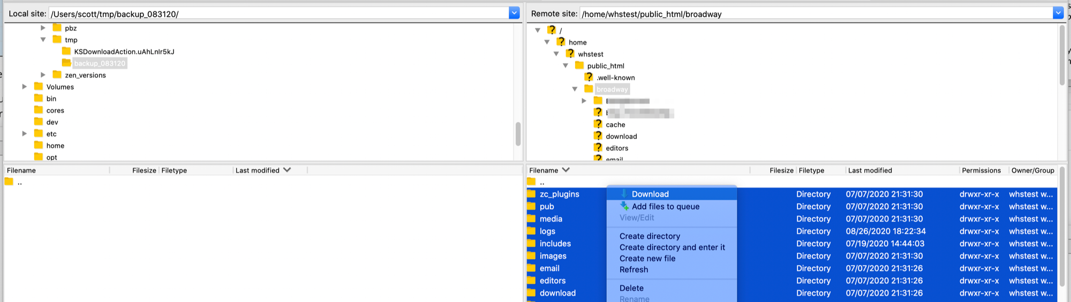
Task: Select the remote home question-mark folder icon
Action: 561,42
